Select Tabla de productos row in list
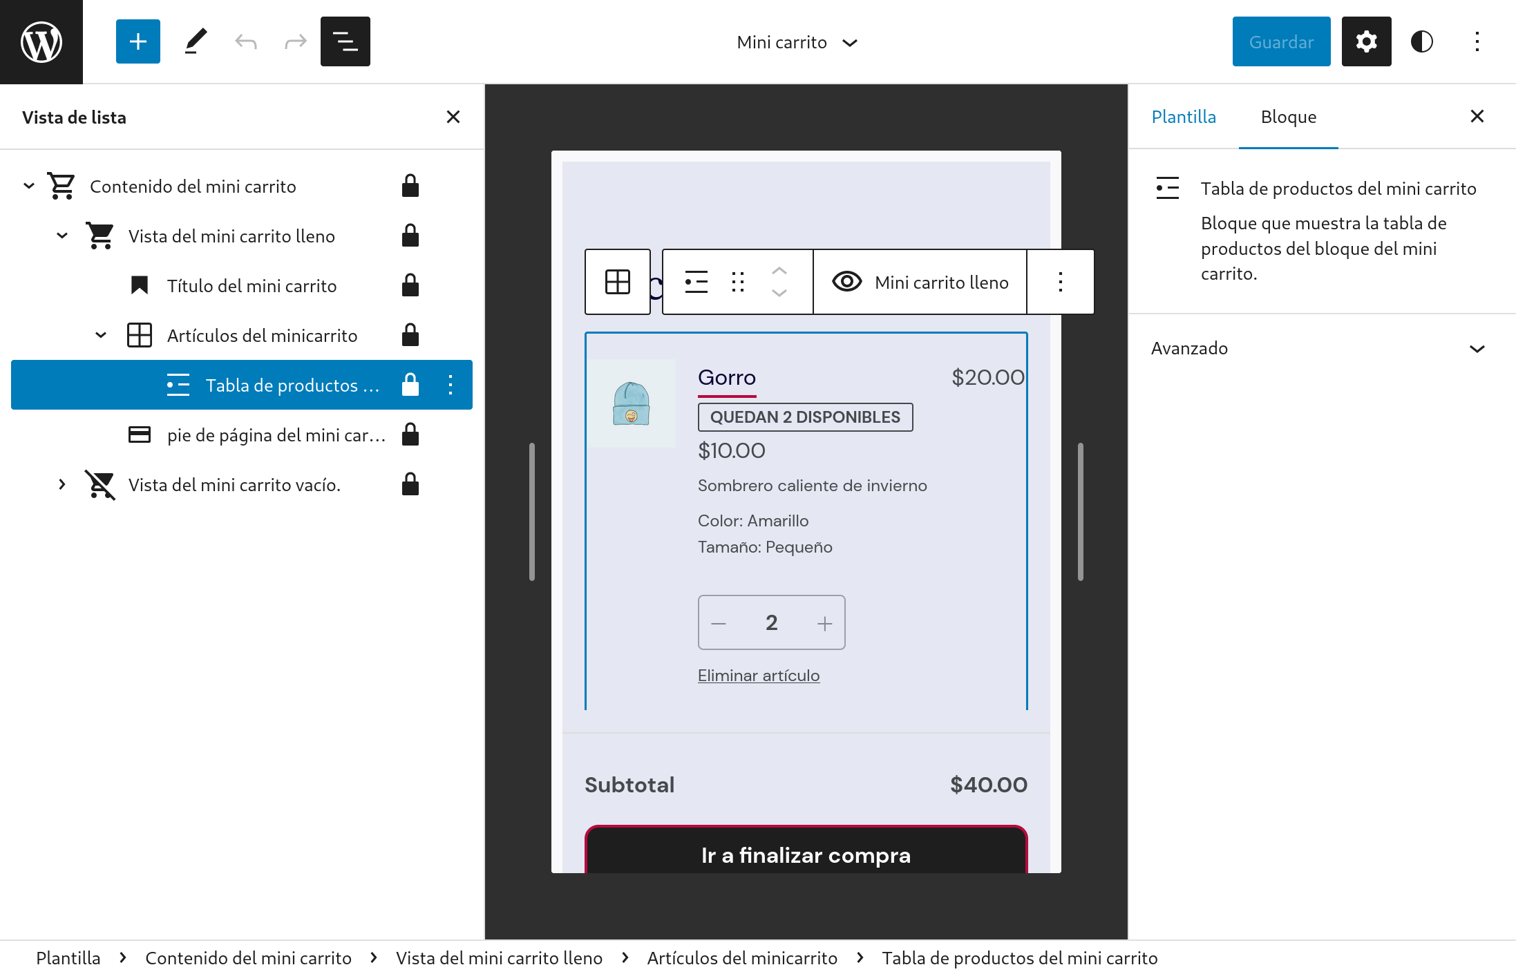The height and width of the screenshot is (974, 1516). (242, 385)
